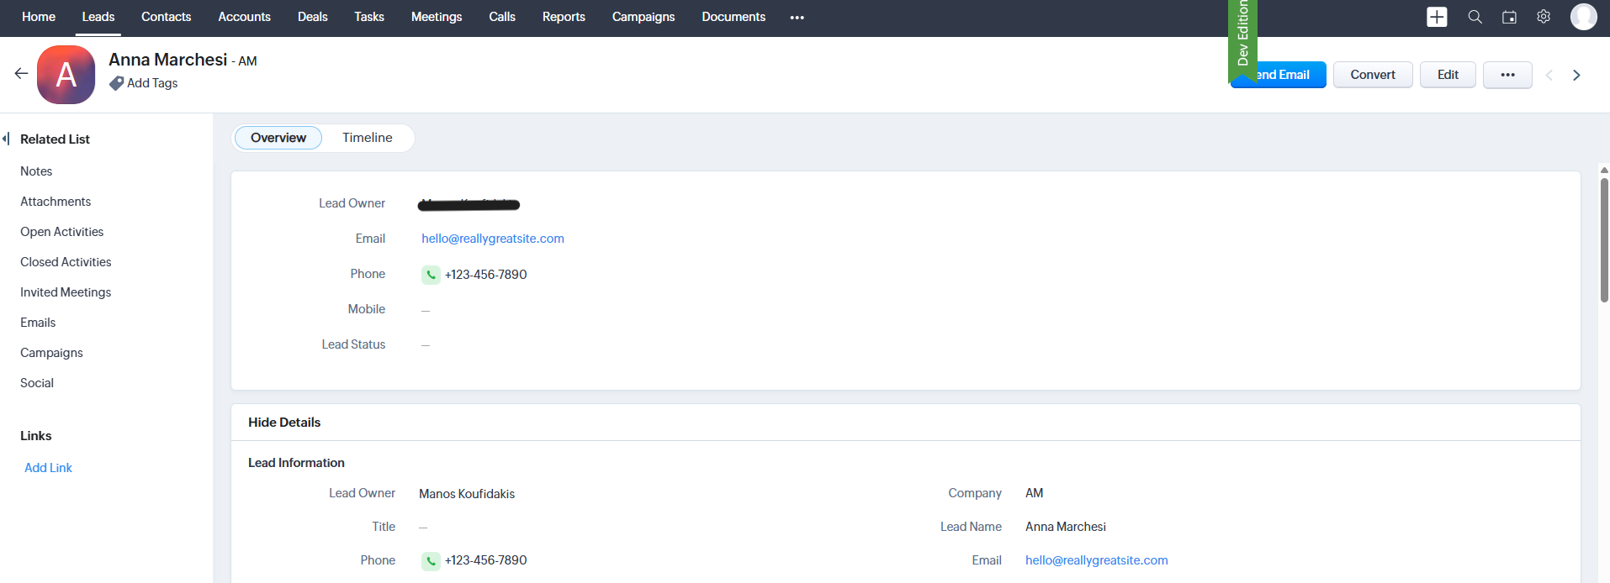
Task: Click phone number +123-456-7890 in overview
Action: [486, 275]
